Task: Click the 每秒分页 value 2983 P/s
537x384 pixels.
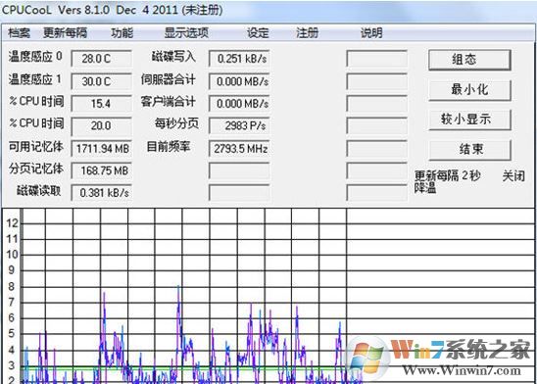Action: [239, 126]
